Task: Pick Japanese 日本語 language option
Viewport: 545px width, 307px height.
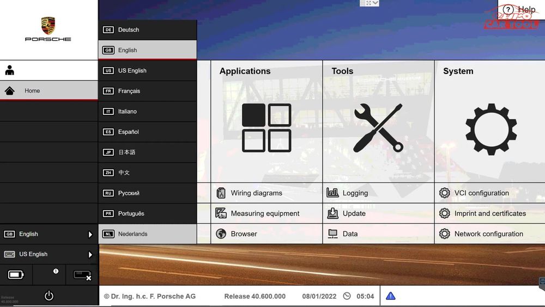Action: [147, 152]
